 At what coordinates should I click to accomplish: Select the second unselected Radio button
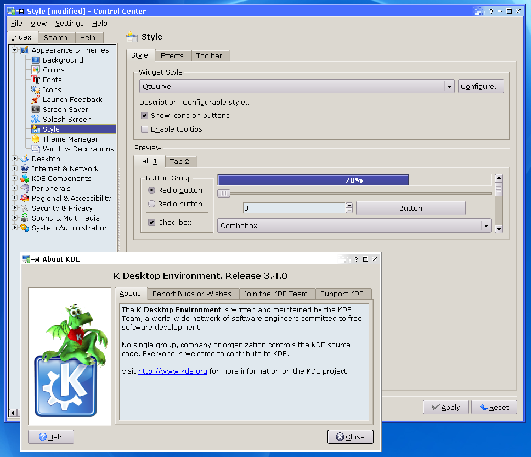152,204
